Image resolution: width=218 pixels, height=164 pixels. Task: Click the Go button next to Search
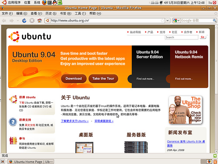tap(203, 37)
